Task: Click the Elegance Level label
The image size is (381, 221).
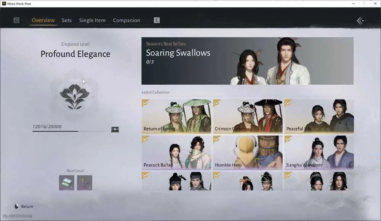Action: [75, 44]
